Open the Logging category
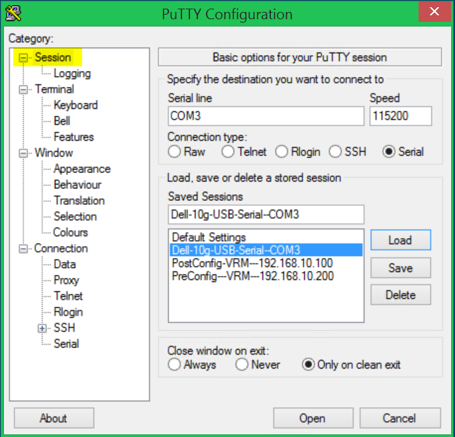455x437 pixels. pyautogui.click(x=72, y=74)
